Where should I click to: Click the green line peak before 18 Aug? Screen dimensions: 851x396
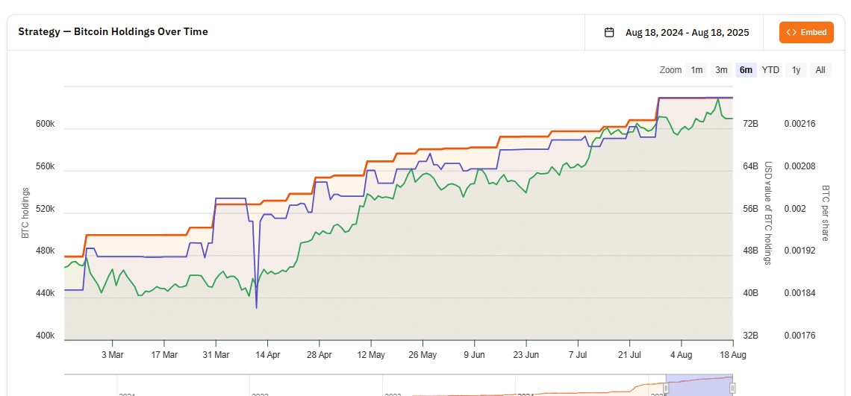[718, 99]
